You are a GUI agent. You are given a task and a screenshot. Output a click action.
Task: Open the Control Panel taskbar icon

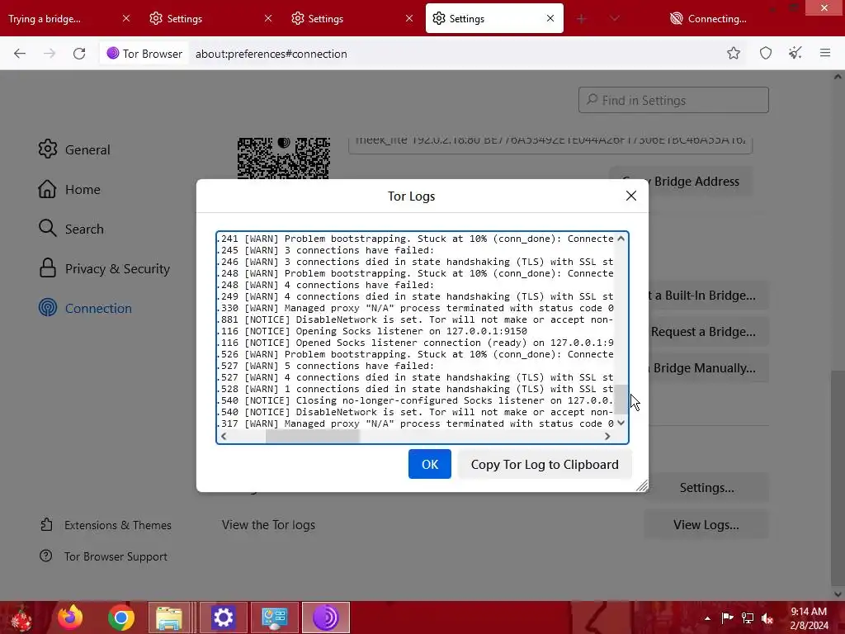274,617
